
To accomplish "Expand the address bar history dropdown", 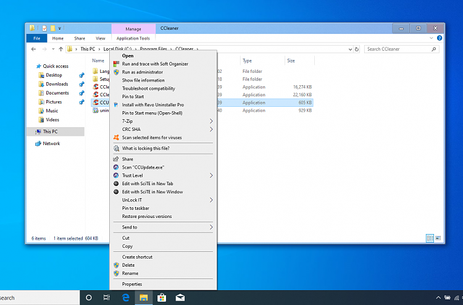I will [350, 49].
